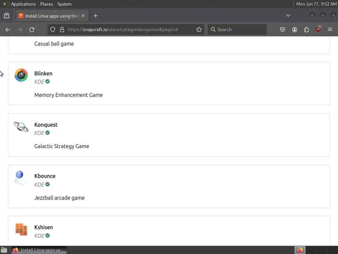Open Firefox View in the tab bar
338x254 pixels.
click(x=7, y=16)
